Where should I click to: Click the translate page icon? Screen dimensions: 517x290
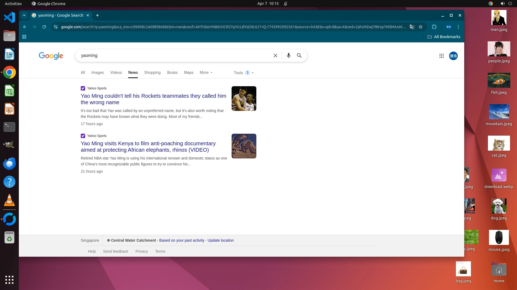click(x=412, y=27)
